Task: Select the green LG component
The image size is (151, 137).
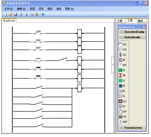Action: [122, 81]
